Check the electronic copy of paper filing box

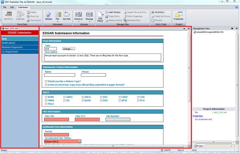(x=46, y=85)
